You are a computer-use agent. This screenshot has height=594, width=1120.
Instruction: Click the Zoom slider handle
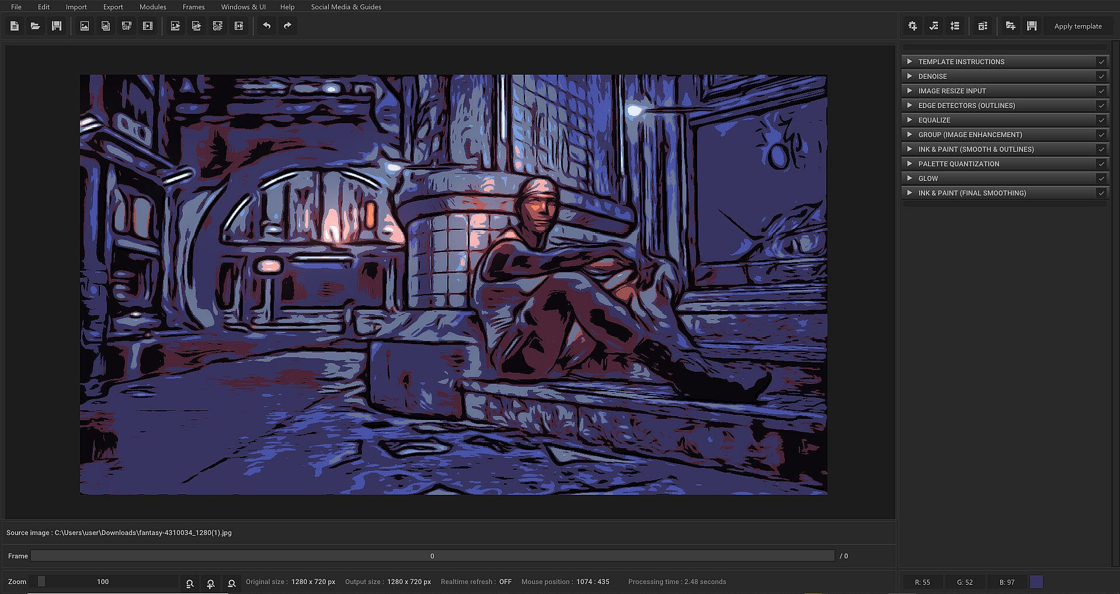click(41, 582)
